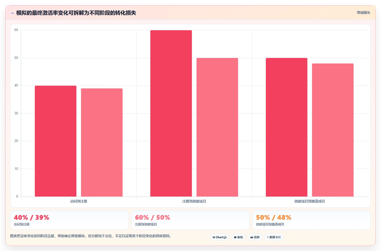Image resolution: width=381 pixels, height=251 pixels.
Task: Click the y-axis value 0
Action: 17,197
